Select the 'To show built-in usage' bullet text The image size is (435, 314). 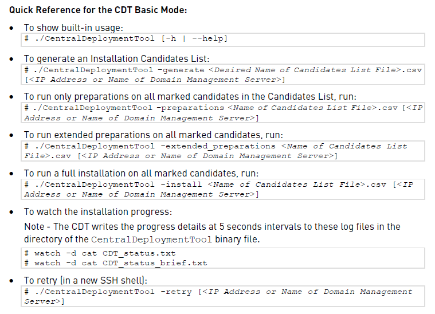click(73, 28)
